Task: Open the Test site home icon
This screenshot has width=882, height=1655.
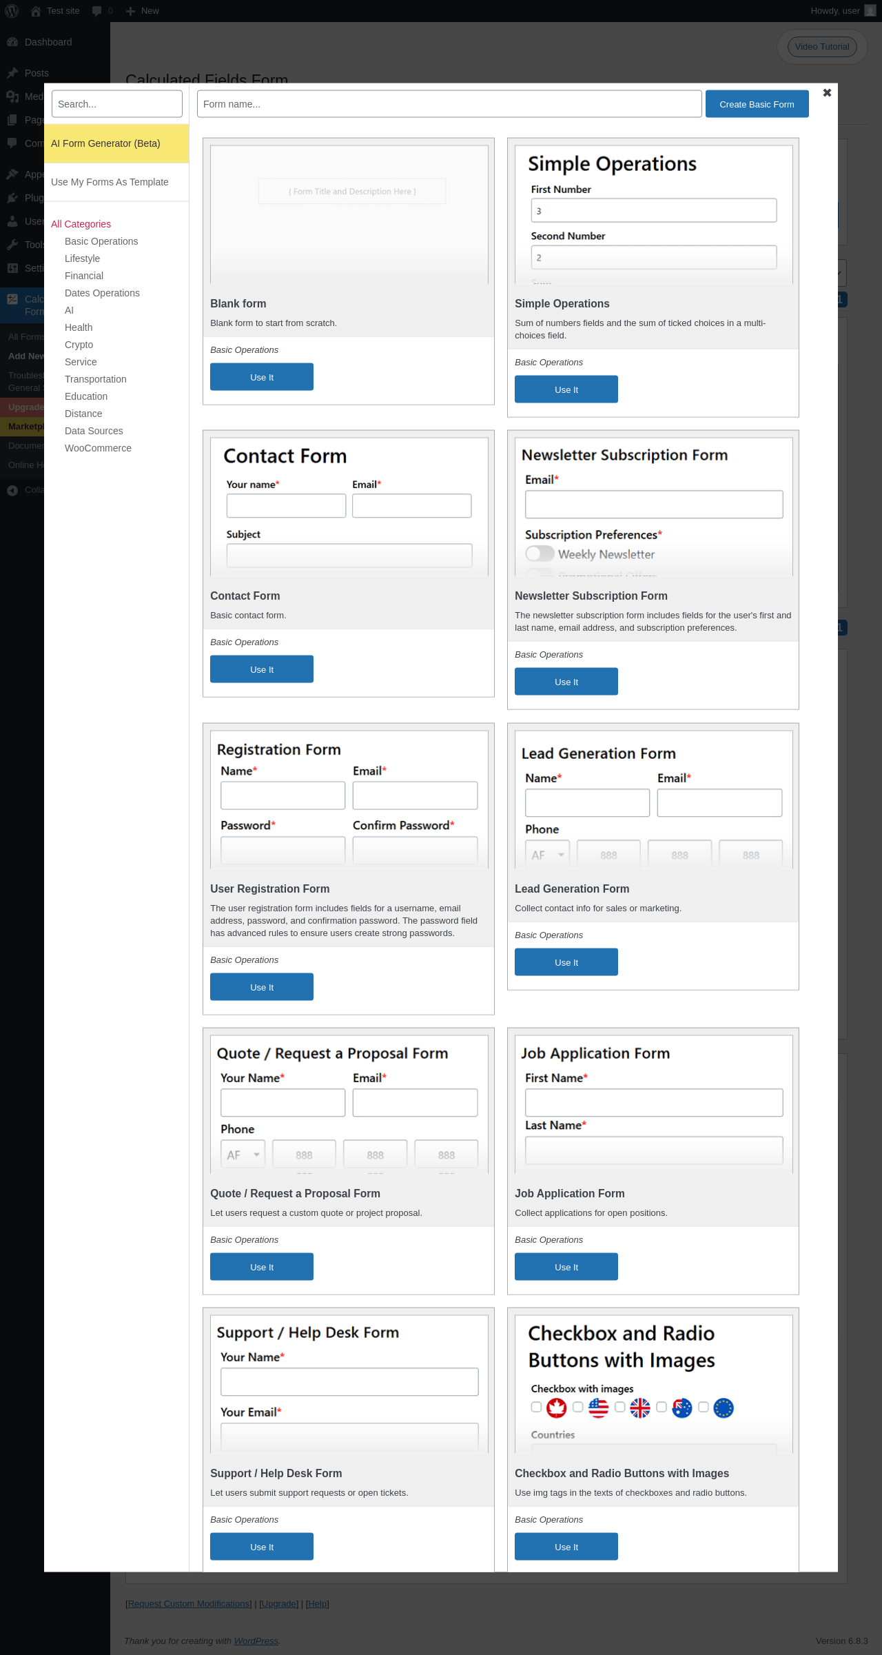Action: [x=36, y=11]
